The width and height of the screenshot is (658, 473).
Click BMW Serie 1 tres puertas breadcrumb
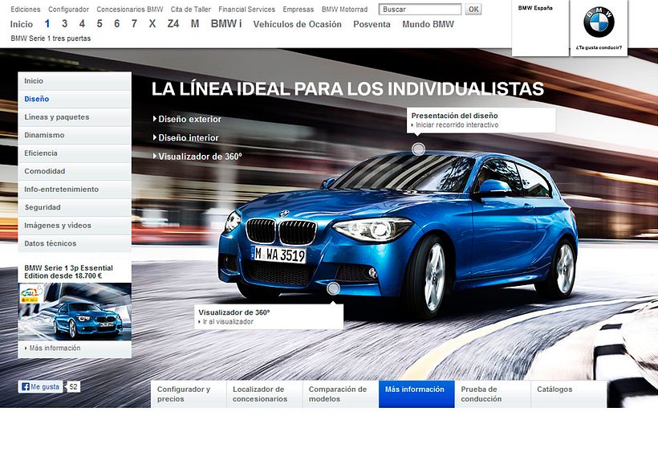pyautogui.click(x=51, y=39)
